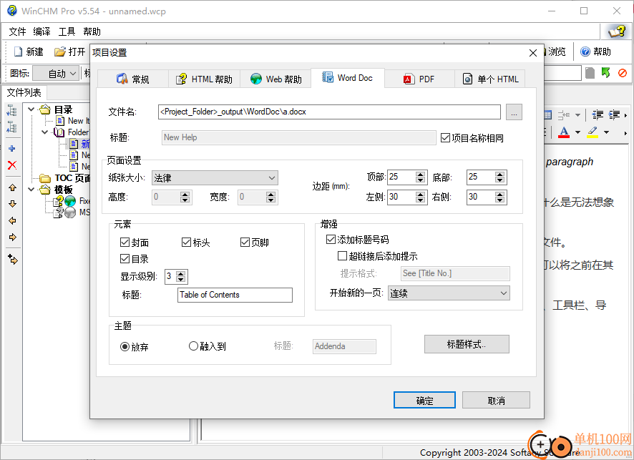
Task: Toggle the 标头 header checkbox
Action: click(186, 242)
